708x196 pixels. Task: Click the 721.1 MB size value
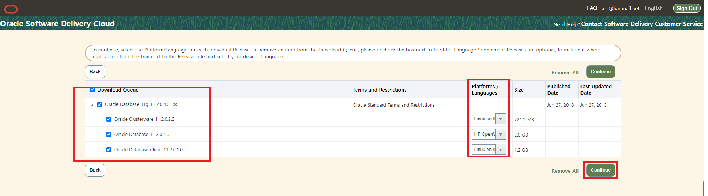tap(524, 120)
